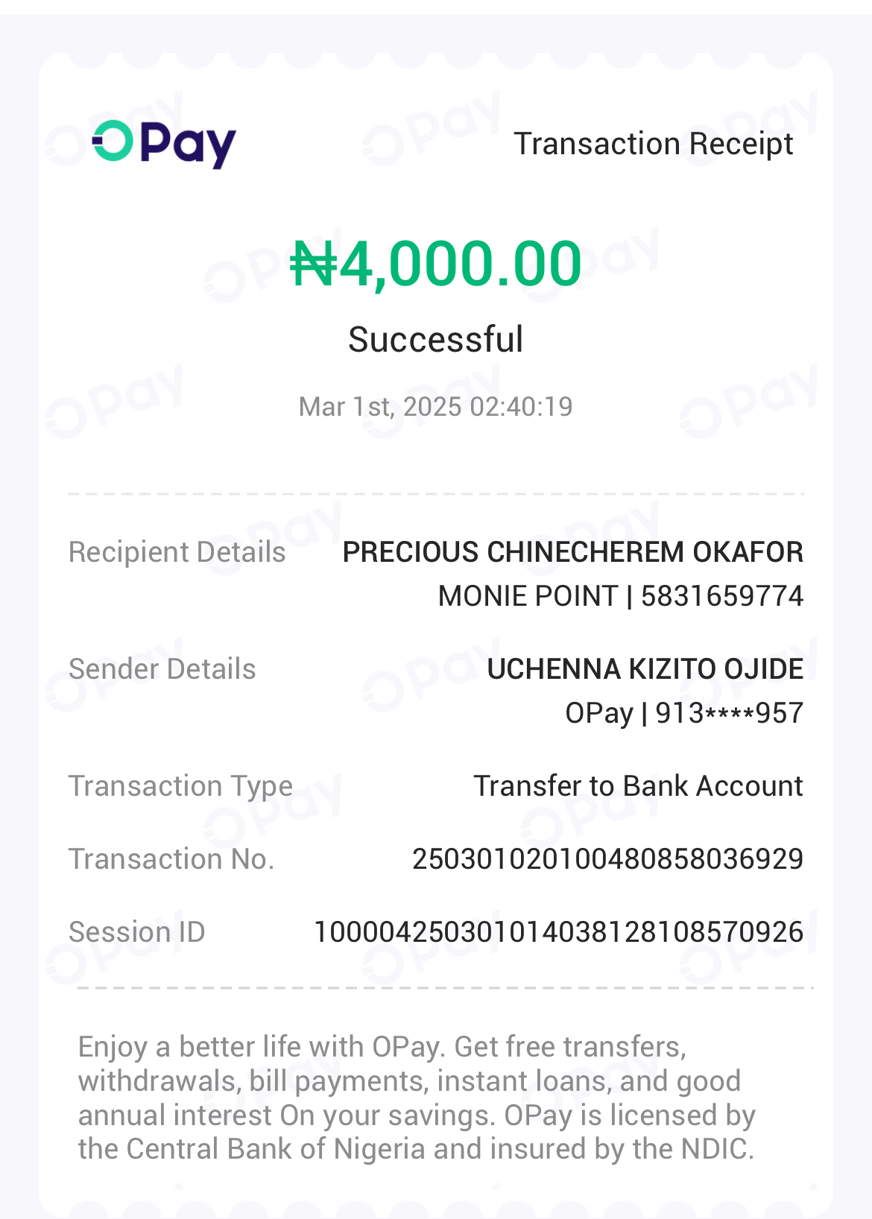Click the Sender Details label
The height and width of the screenshot is (1219, 872).
[x=162, y=669]
